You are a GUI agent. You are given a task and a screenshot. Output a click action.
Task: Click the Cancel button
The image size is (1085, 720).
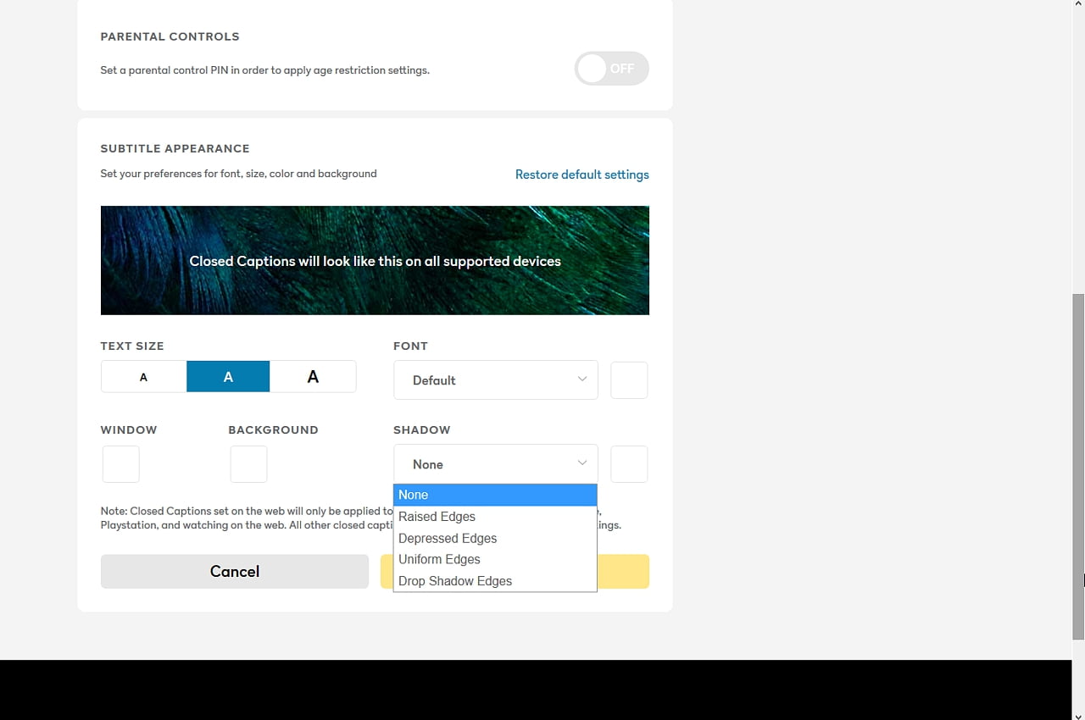coord(234,571)
